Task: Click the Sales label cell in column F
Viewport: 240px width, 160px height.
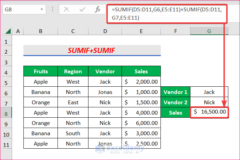Action: [x=175, y=113]
